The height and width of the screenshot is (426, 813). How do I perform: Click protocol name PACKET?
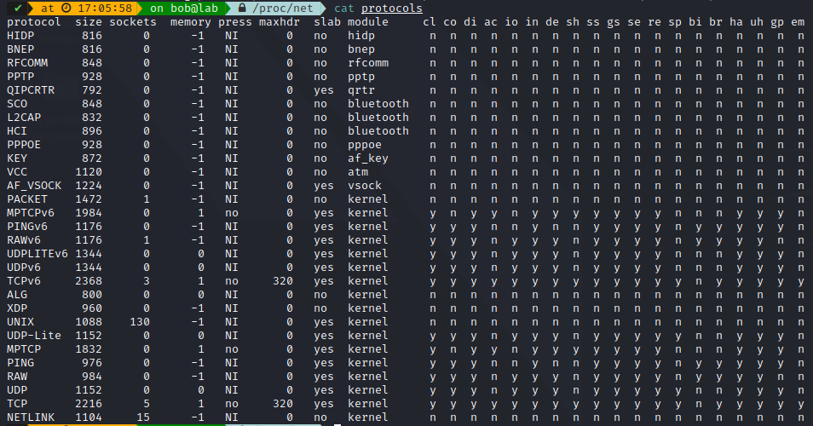(27, 199)
